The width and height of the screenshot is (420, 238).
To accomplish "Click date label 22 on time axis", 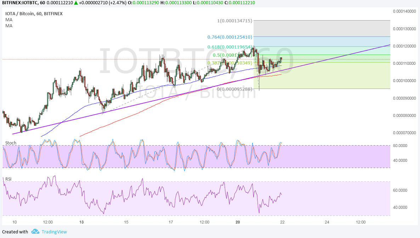I will tap(282, 222).
